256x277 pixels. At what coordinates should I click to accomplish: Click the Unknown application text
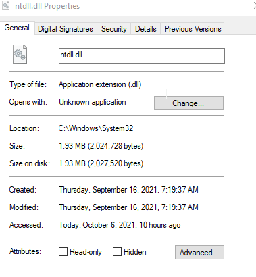[x=93, y=102]
